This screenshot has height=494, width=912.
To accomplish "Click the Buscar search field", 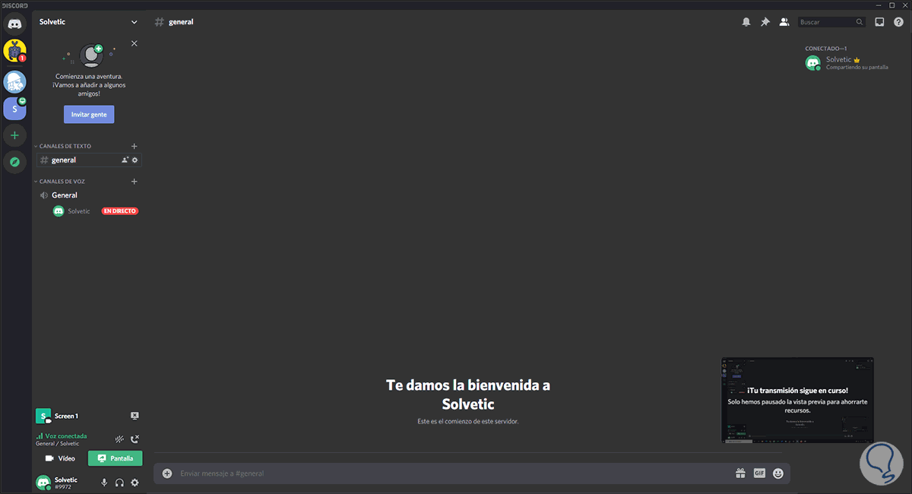I will [831, 22].
